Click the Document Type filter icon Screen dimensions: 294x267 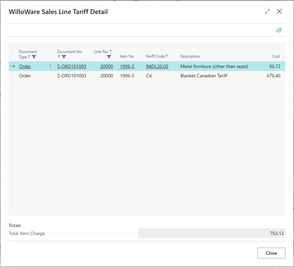point(34,57)
